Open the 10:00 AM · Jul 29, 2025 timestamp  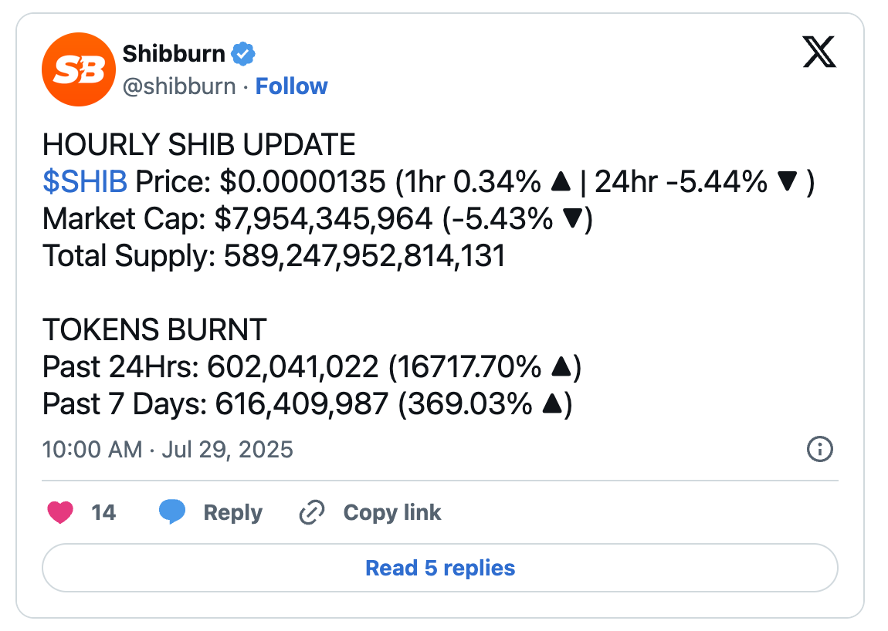(168, 450)
